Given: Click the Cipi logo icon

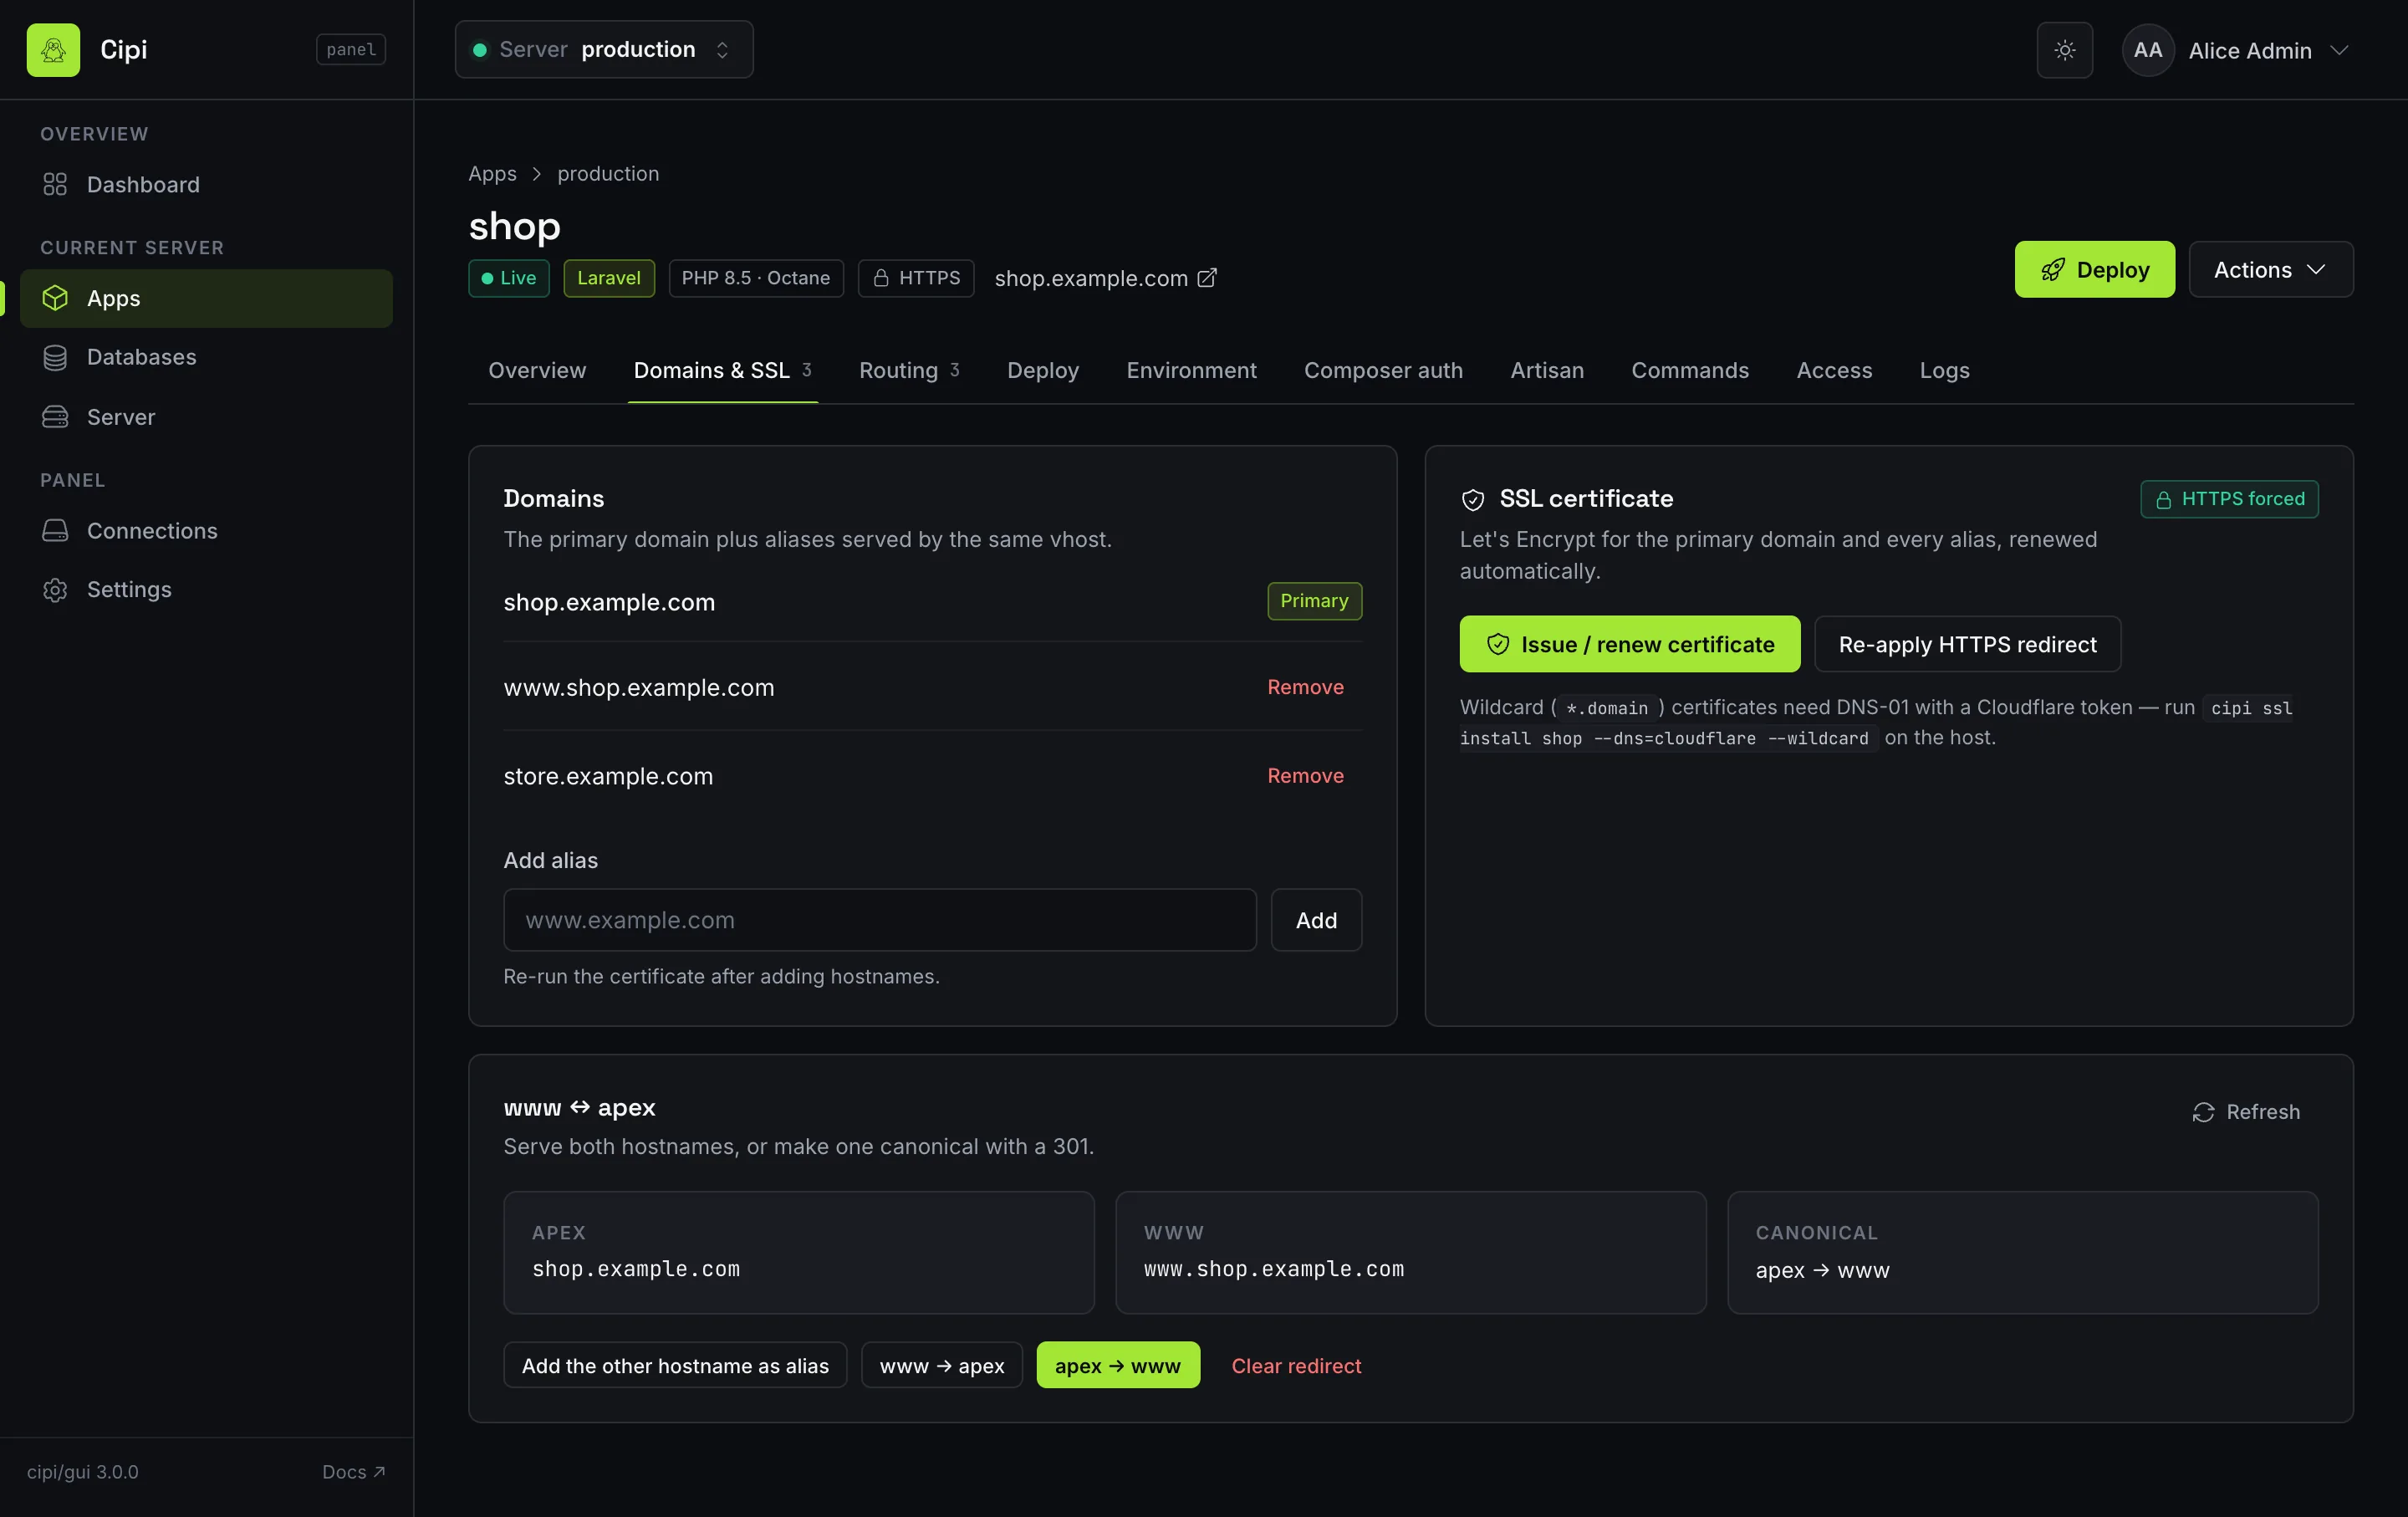Looking at the screenshot, I should tap(53, 50).
